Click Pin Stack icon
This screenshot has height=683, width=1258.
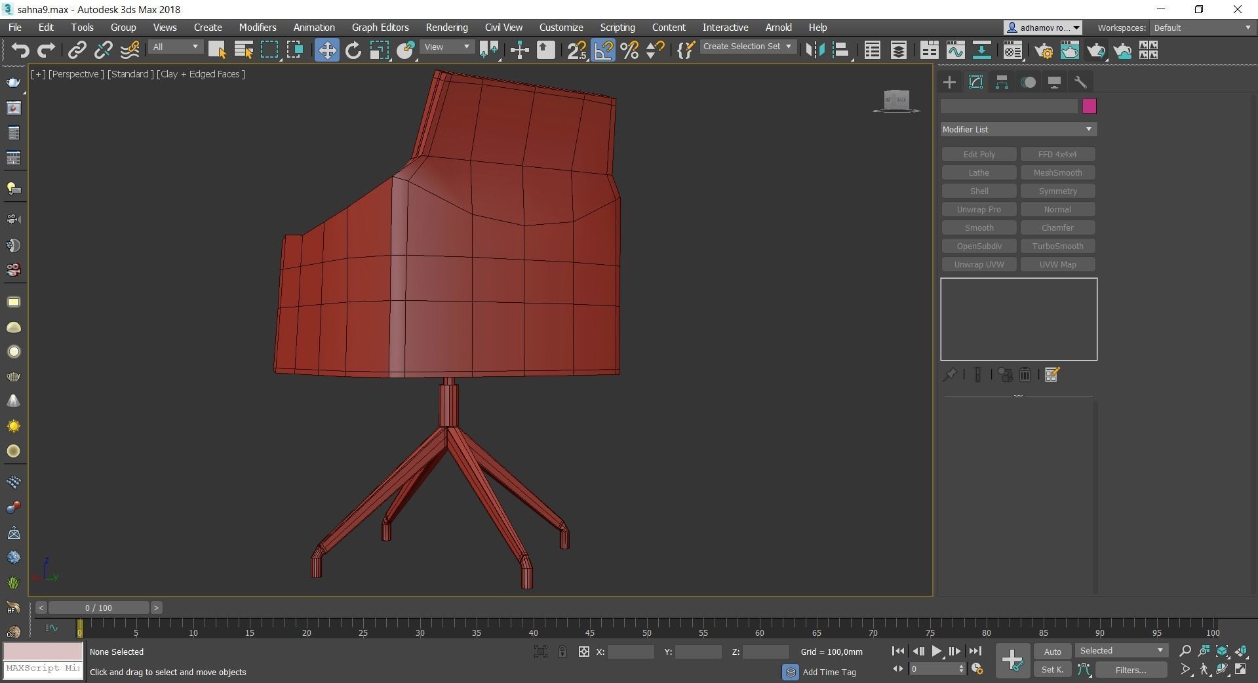[x=950, y=375]
